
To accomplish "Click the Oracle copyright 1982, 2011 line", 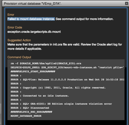I will tap(58, 88).
